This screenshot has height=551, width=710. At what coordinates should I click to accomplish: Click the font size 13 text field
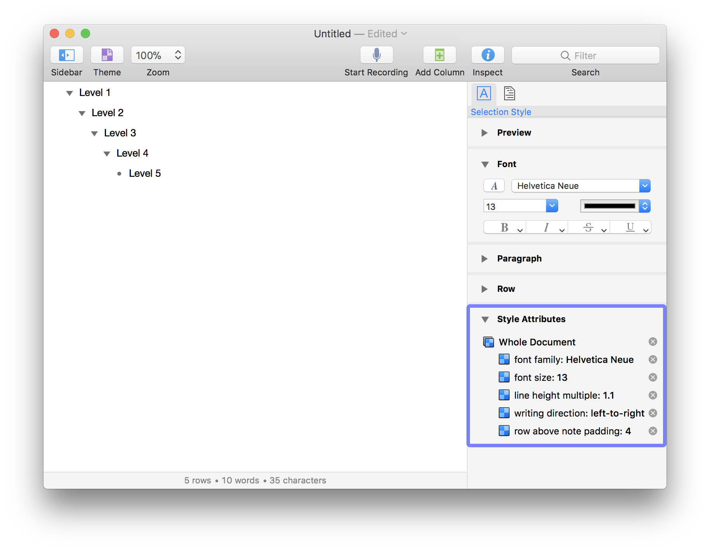[515, 206]
